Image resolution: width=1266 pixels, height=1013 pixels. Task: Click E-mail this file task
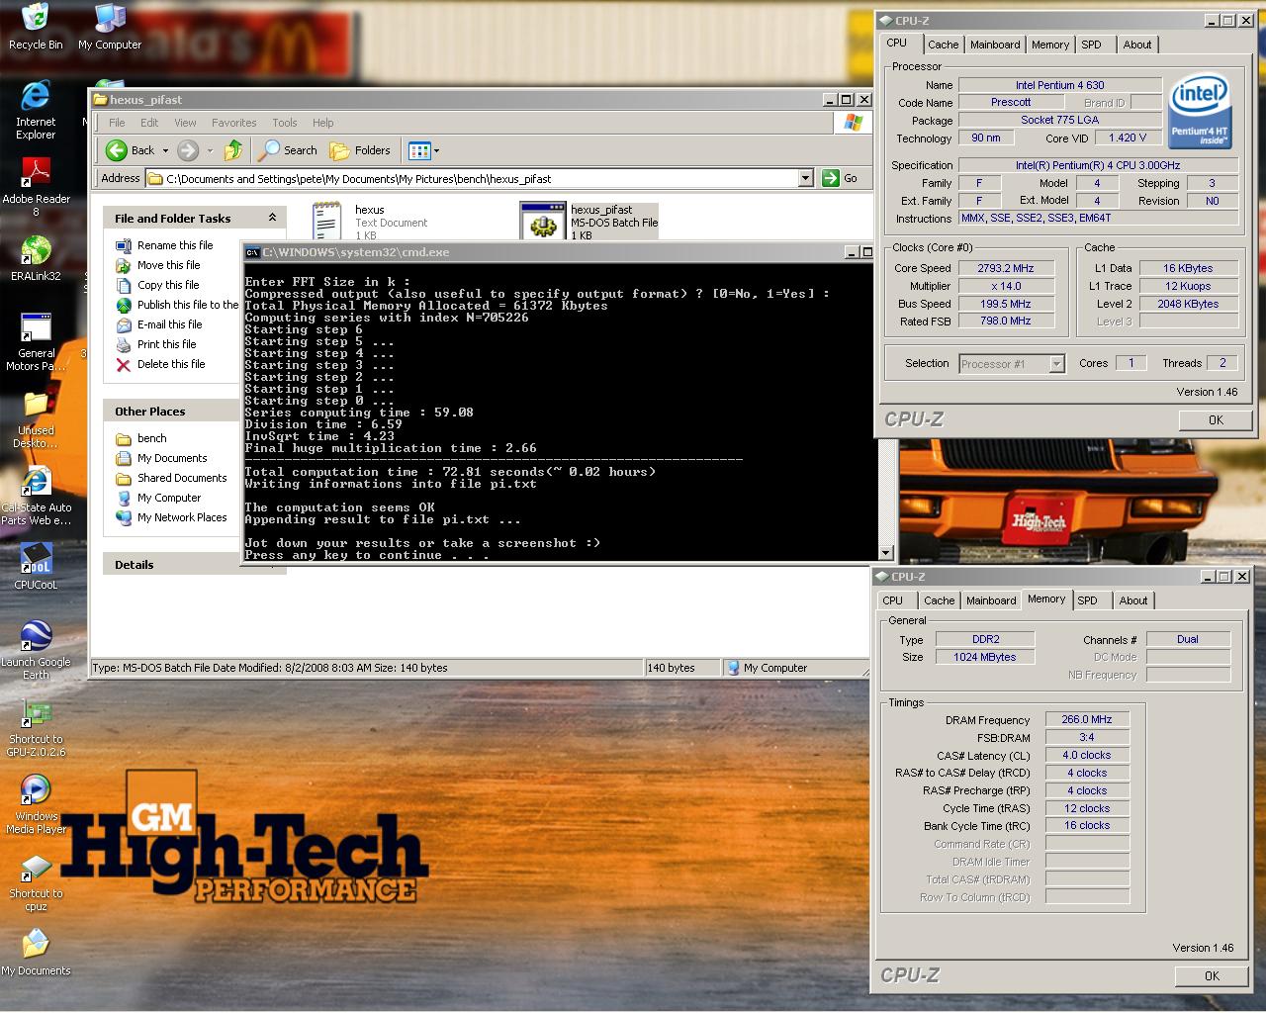pos(159,324)
